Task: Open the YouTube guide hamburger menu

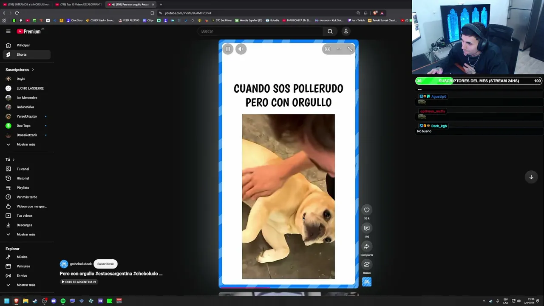Action: coord(8,31)
